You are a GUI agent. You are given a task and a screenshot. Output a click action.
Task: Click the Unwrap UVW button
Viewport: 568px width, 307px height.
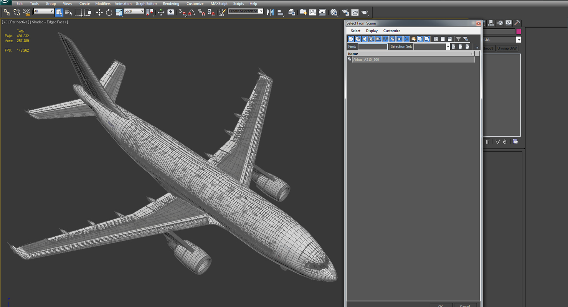pyautogui.click(x=507, y=48)
